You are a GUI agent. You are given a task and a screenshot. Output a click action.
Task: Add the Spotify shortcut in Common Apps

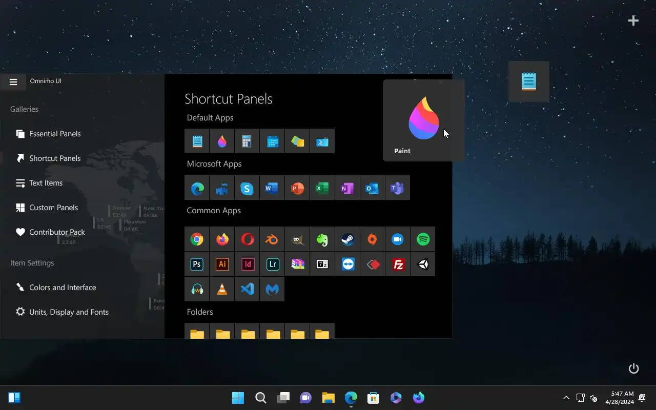pyautogui.click(x=423, y=239)
